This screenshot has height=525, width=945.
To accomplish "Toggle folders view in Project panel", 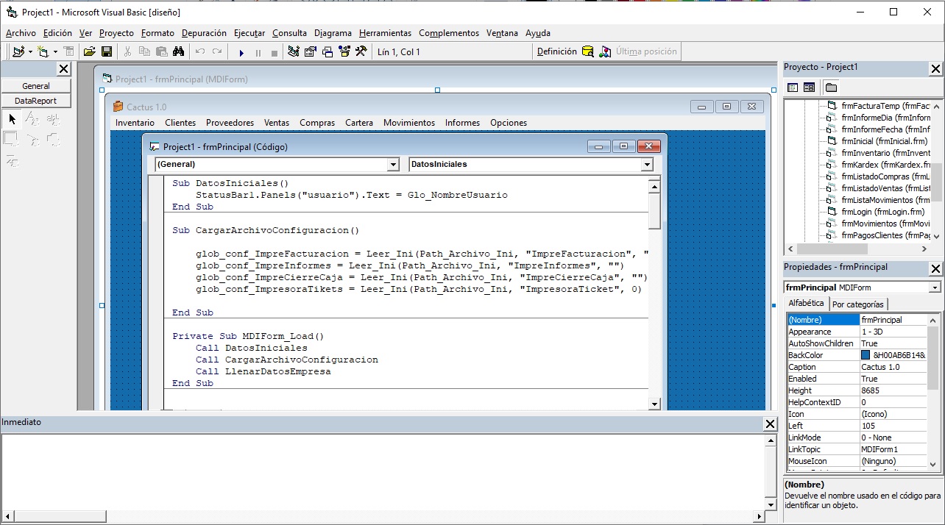I will [831, 87].
